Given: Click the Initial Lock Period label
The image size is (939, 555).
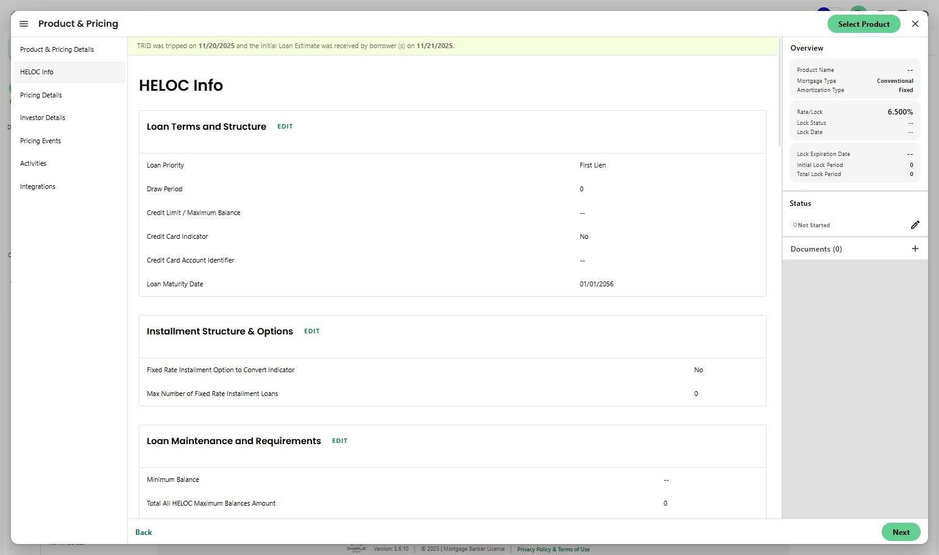Looking at the screenshot, I should click(820, 165).
